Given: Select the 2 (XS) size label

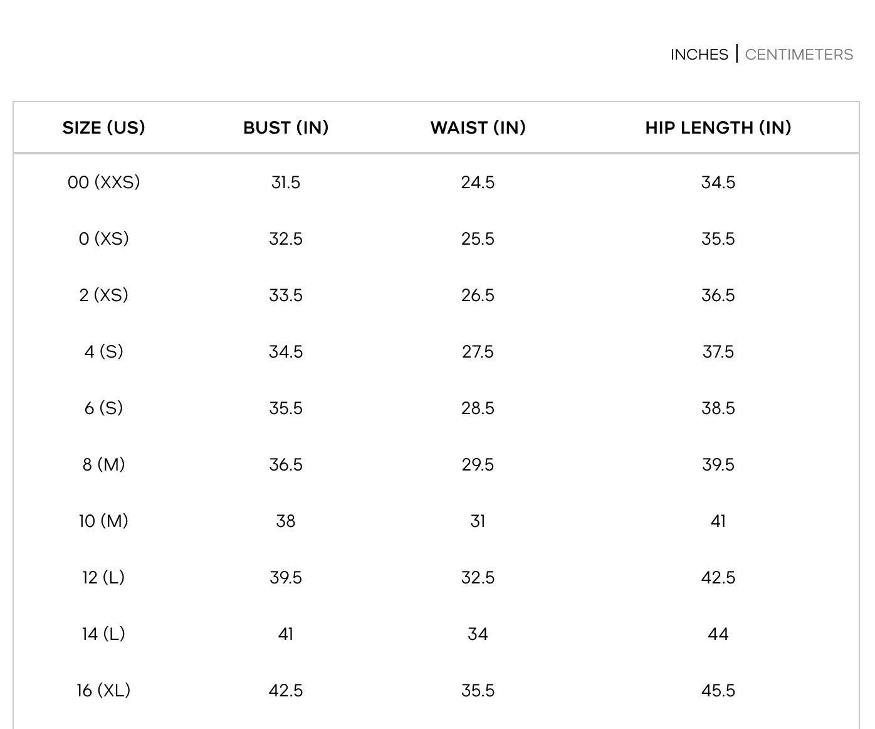Looking at the screenshot, I should coord(103,295).
